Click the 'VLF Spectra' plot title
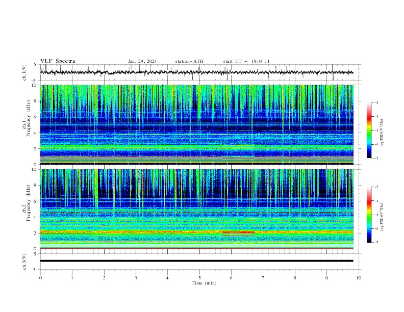Screen dimensions: 404x312 click(58, 61)
